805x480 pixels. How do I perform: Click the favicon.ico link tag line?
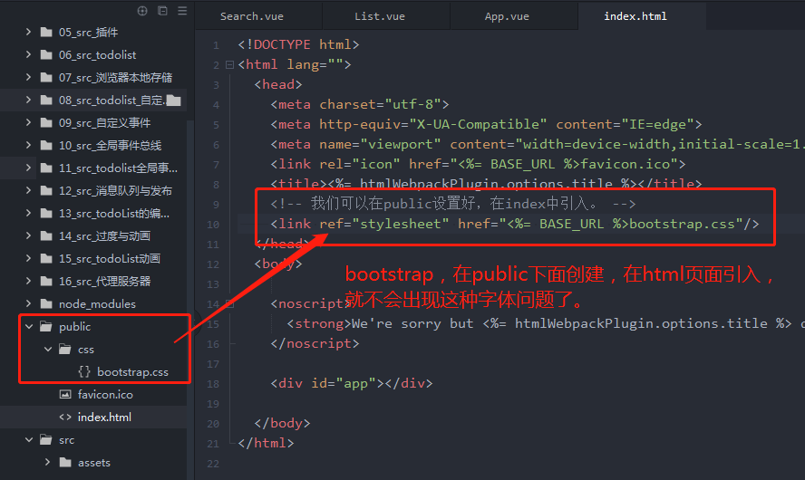[478, 165]
